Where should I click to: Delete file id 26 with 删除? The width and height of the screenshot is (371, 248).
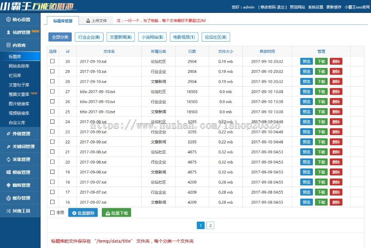336,102
